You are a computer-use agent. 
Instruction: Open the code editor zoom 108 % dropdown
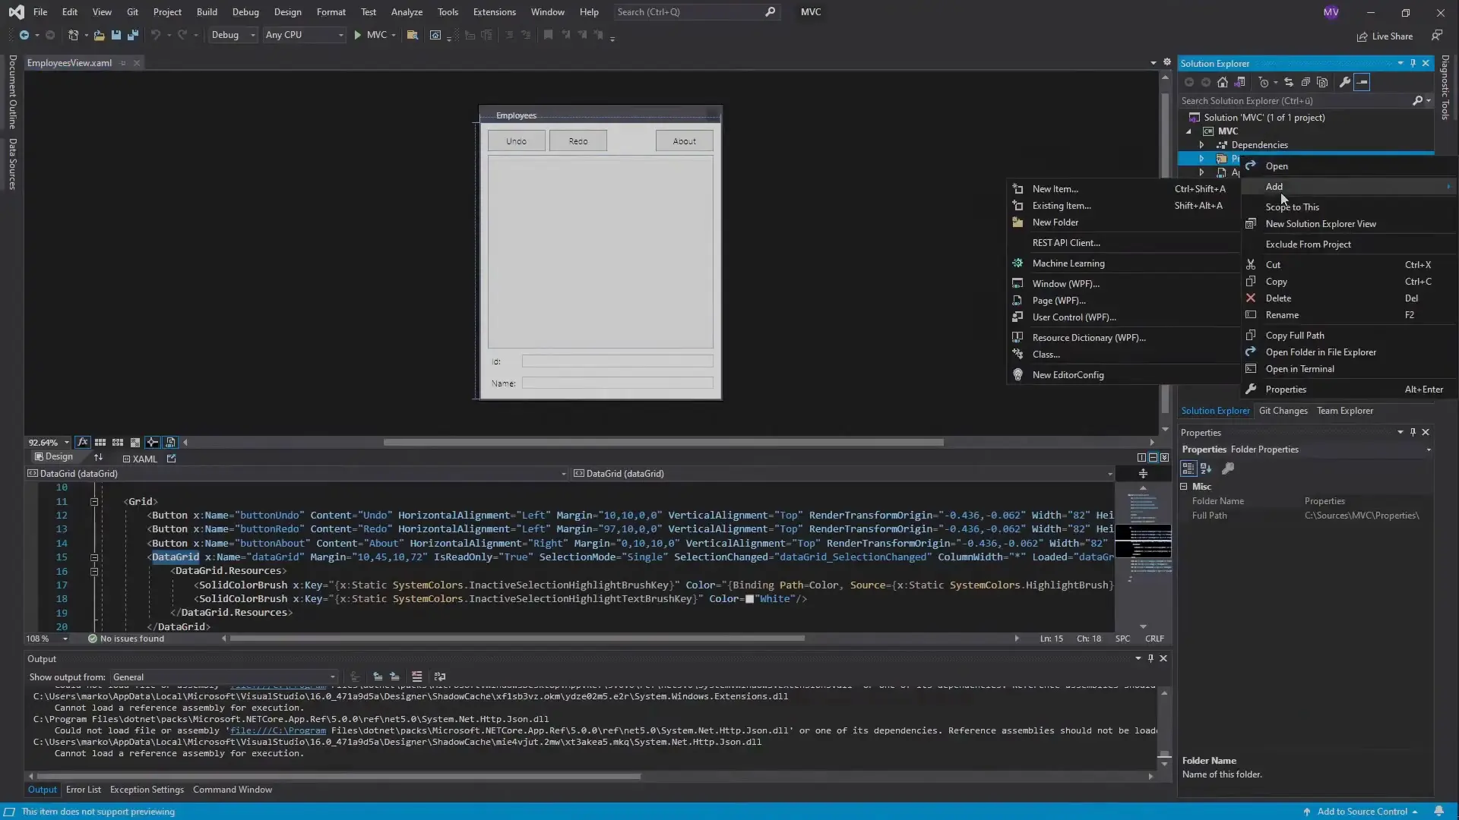pyautogui.click(x=65, y=639)
